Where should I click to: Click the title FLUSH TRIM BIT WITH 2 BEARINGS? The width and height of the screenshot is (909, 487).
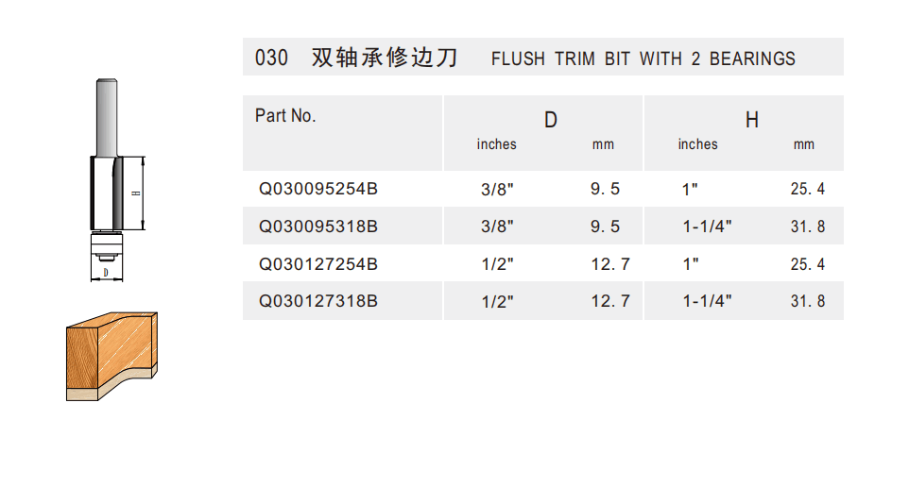tap(643, 59)
